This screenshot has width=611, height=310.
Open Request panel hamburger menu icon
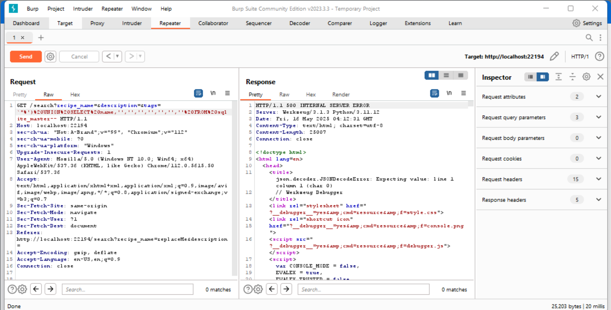[227, 93]
